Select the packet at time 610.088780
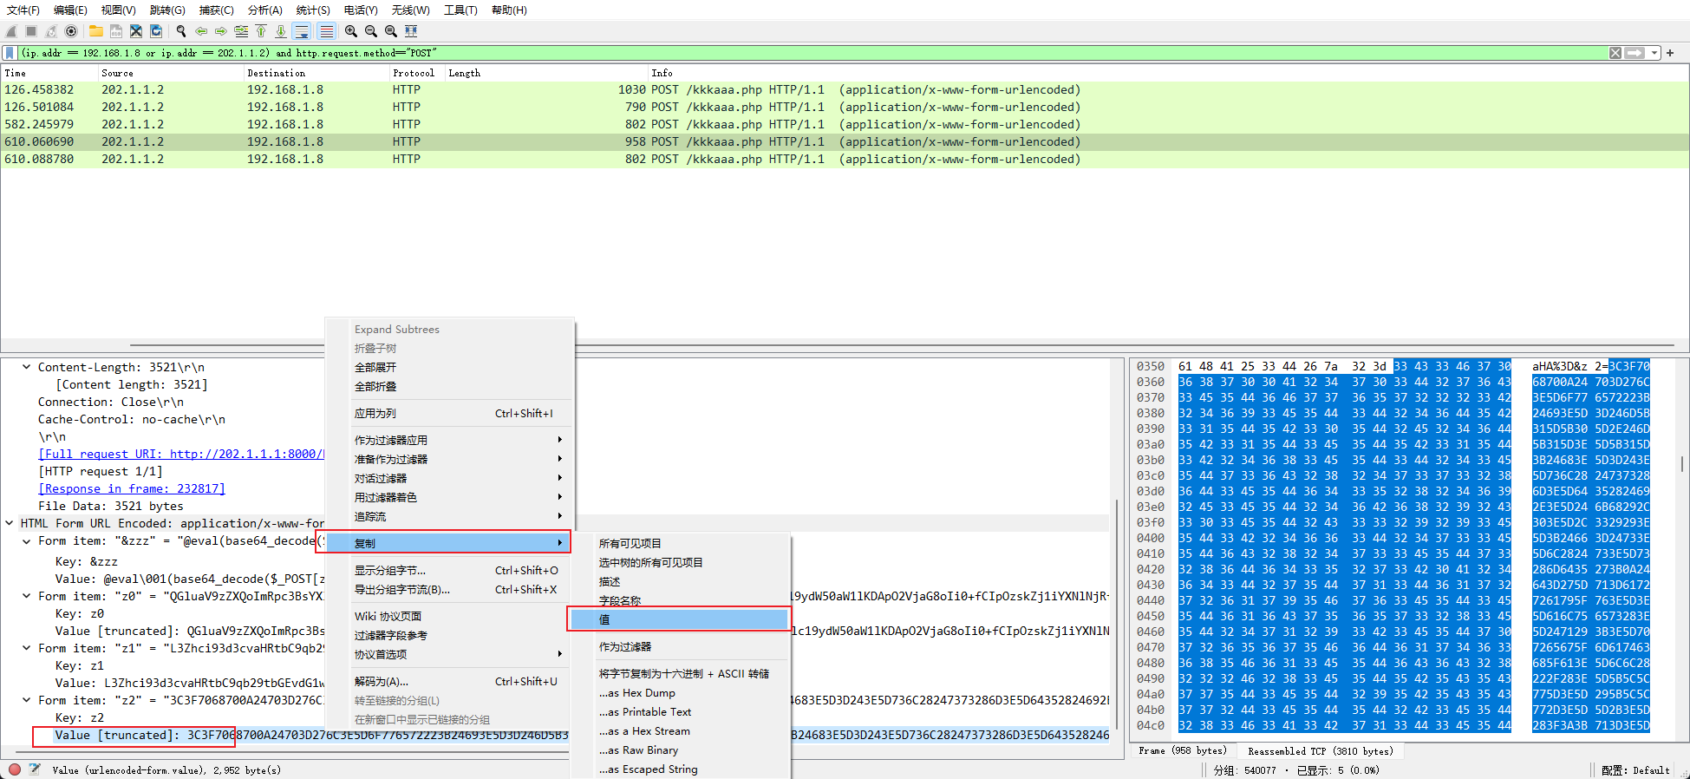 [x=845, y=159]
